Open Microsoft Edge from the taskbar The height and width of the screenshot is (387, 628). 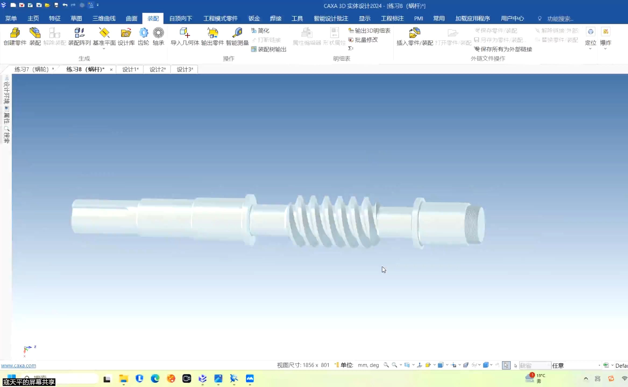[155, 379]
